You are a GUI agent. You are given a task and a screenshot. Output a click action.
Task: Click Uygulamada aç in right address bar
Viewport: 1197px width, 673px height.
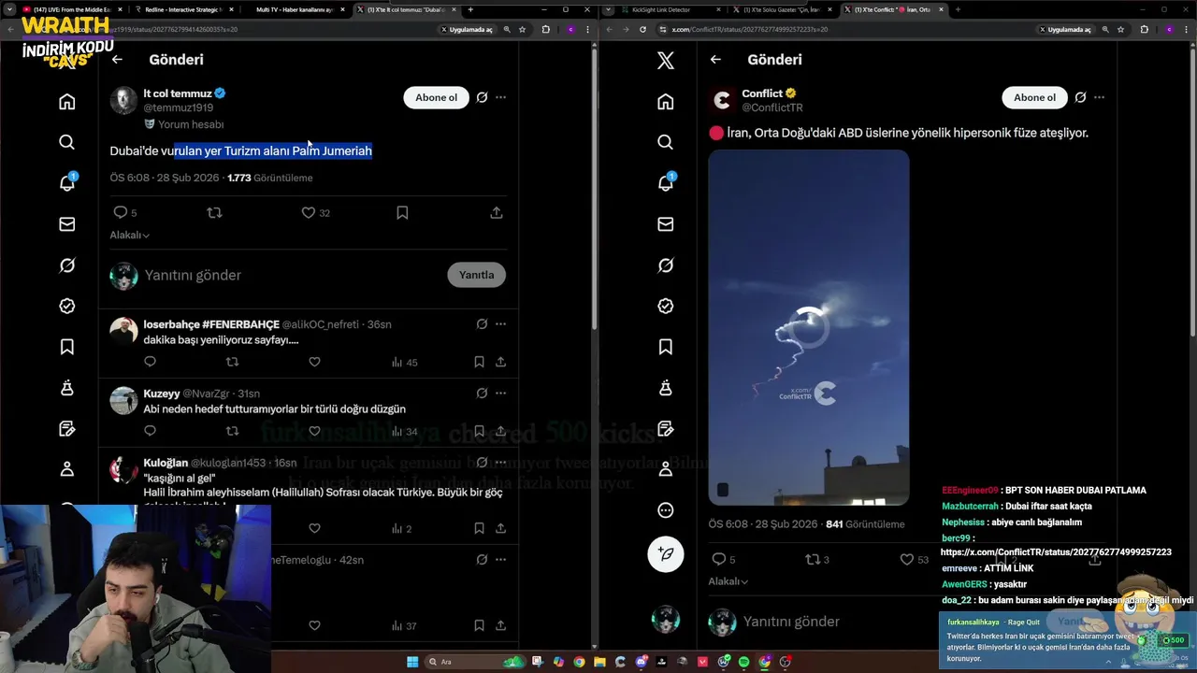[1064, 29]
